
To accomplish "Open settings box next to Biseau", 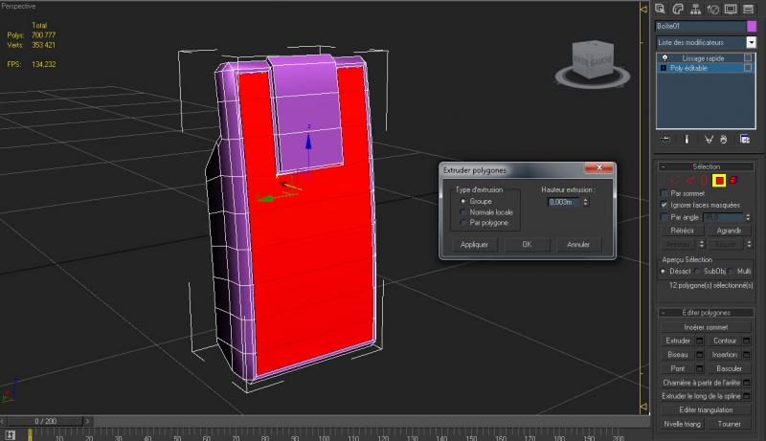I will 700,355.
